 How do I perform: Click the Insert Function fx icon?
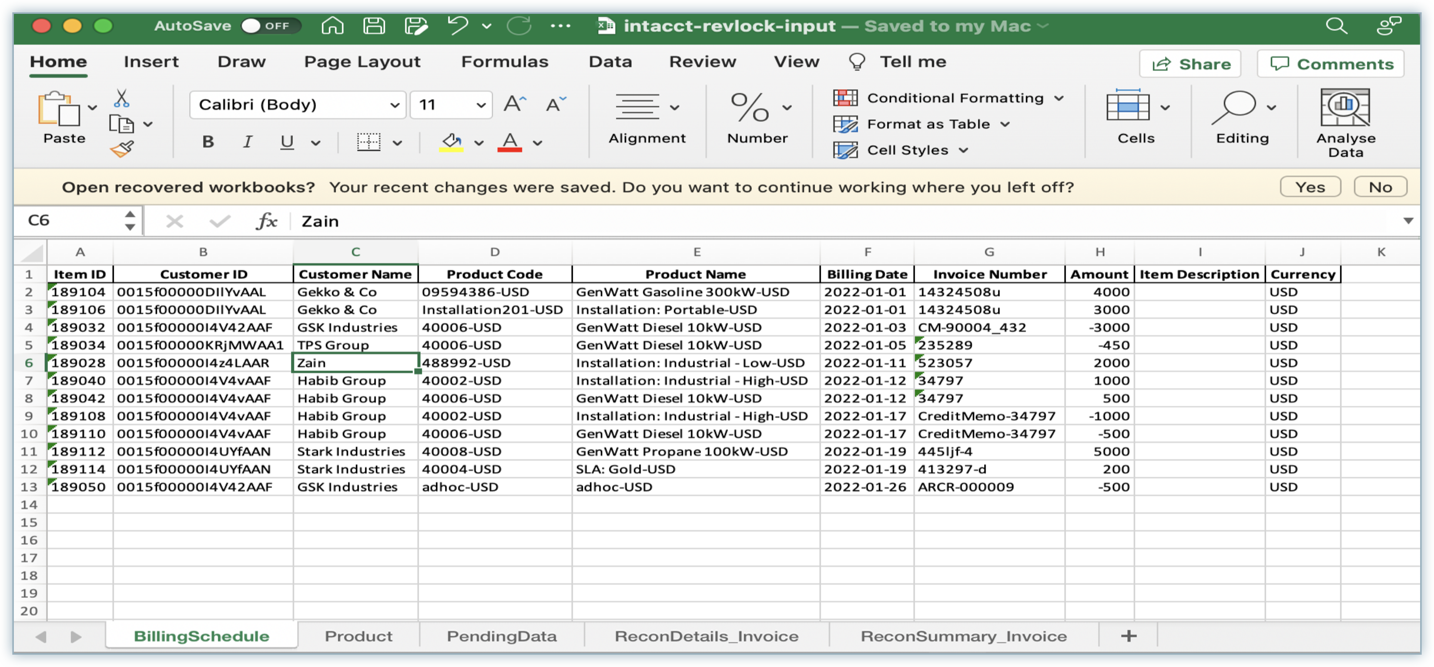coord(266,221)
